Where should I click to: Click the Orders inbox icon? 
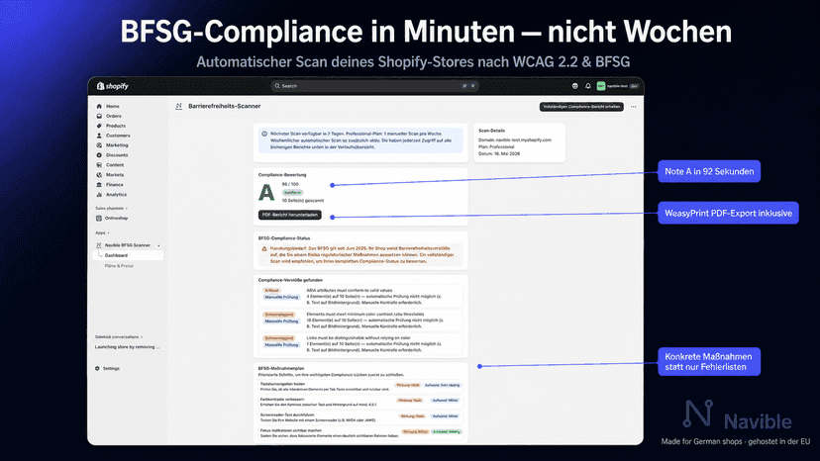pos(99,116)
